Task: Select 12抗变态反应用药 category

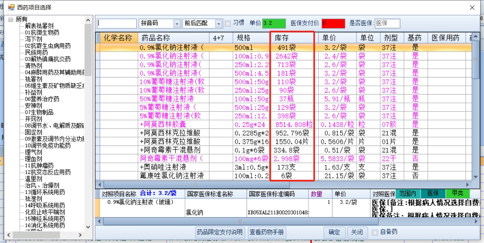Action: click(47, 172)
